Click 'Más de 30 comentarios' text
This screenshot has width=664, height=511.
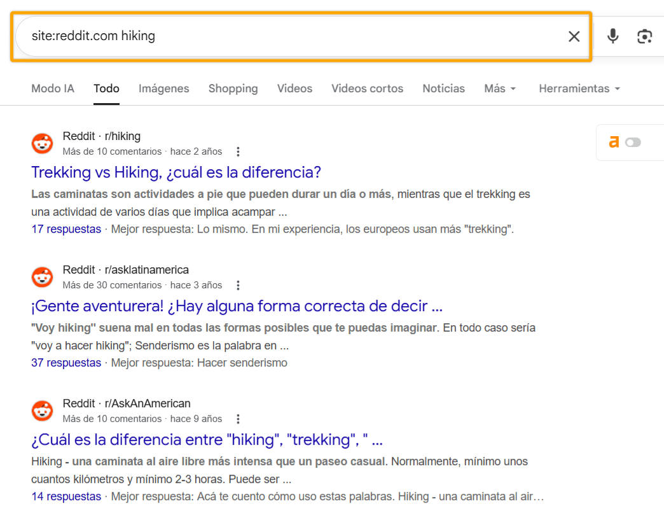112,285
